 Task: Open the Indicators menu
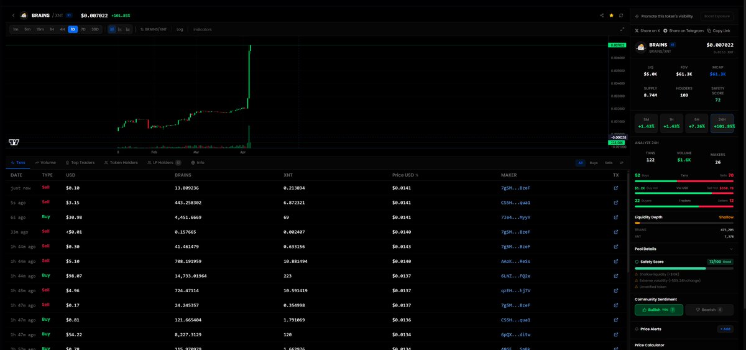pyautogui.click(x=202, y=29)
